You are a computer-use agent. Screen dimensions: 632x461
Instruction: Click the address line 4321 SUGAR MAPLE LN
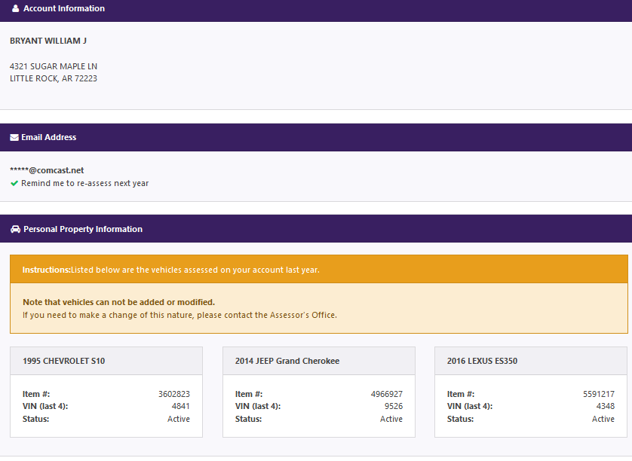click(54, 66)
